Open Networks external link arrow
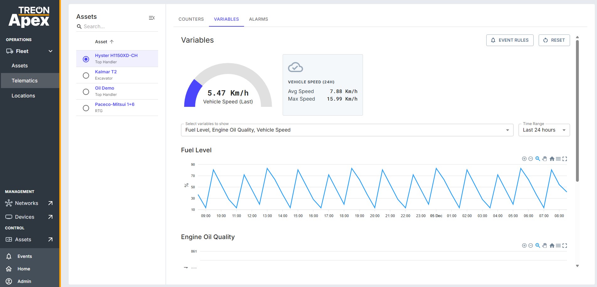 click(x=50, y=203)
